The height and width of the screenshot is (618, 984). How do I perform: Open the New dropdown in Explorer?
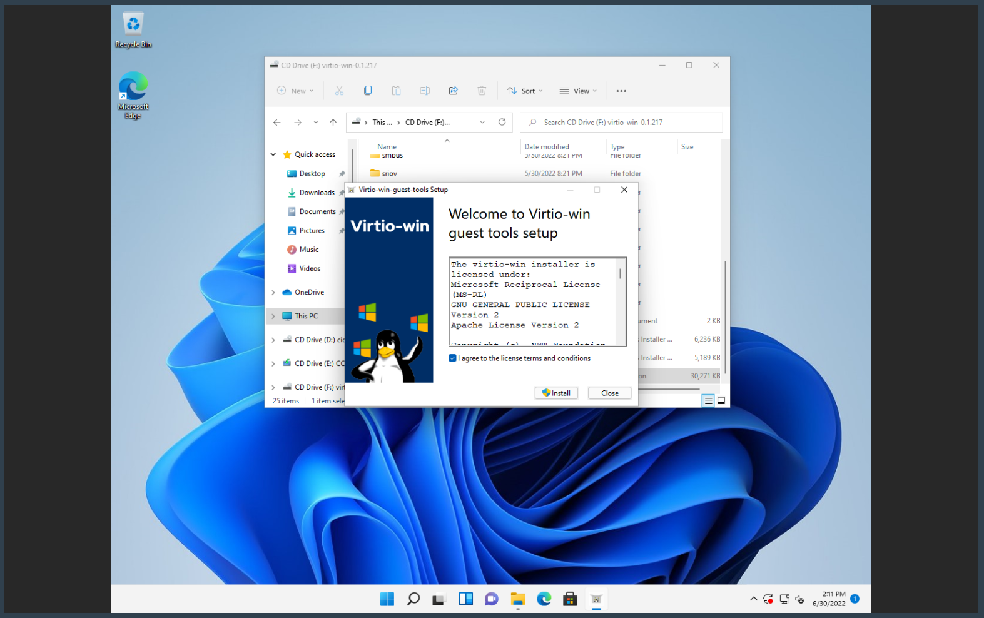tap(295, 91)
